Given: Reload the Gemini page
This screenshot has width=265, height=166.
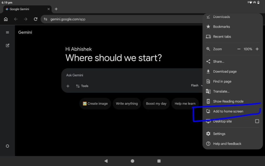Looking at the screenshot, I should 35,19.
